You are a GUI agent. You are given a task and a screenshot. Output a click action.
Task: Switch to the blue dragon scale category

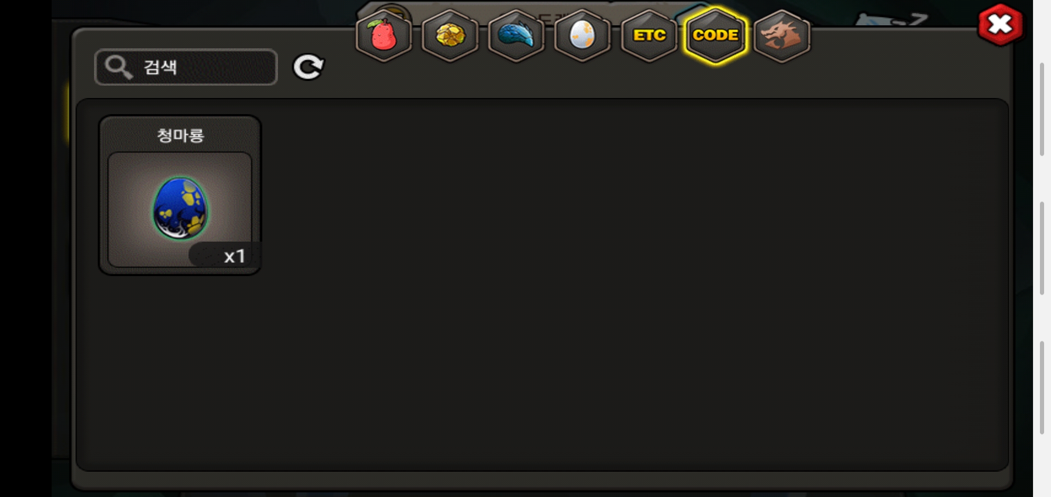click(516, 35)
